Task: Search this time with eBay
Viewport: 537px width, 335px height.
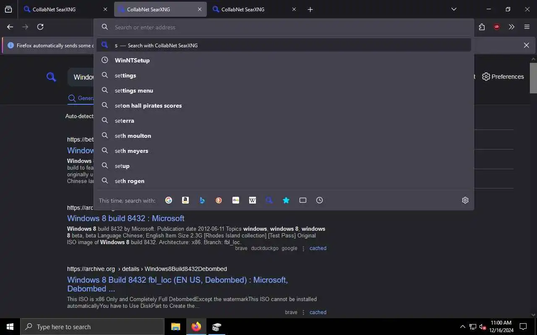Action: (236, 200)
